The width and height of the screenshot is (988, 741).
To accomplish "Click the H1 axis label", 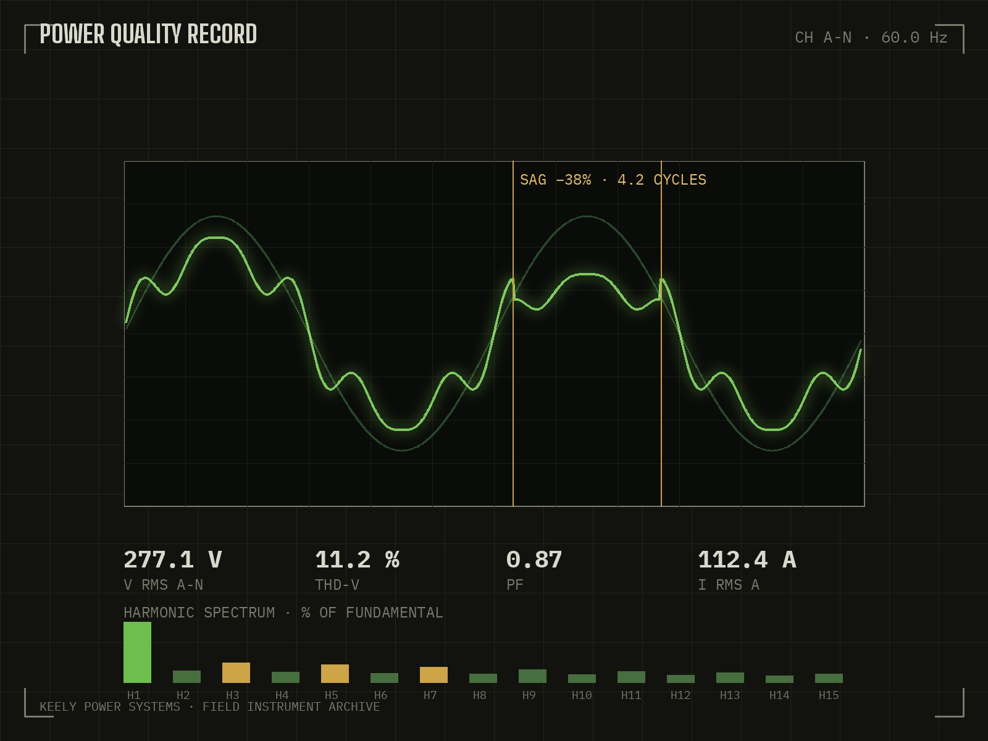I will 134,695.
